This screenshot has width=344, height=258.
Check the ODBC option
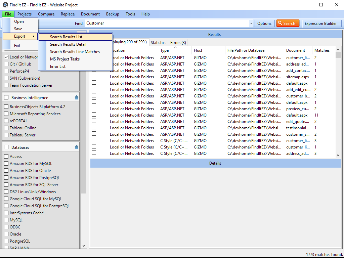point(6,227)
